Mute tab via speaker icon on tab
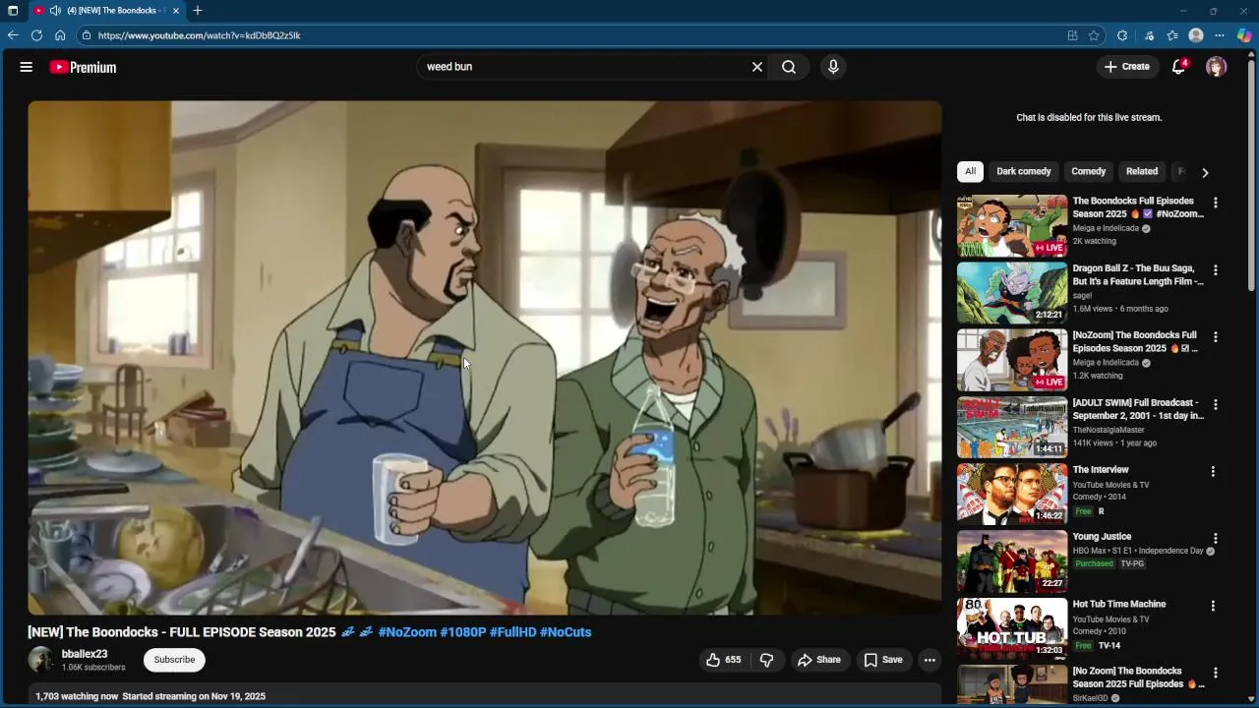1259x708 pixels. 55,11
